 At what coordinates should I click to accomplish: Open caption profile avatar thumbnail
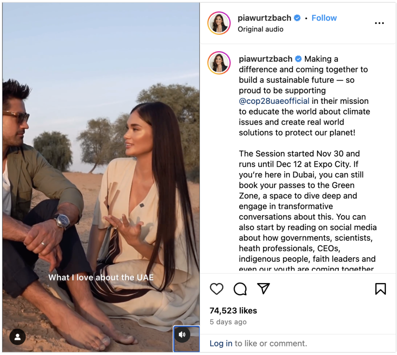click(219, 63)
